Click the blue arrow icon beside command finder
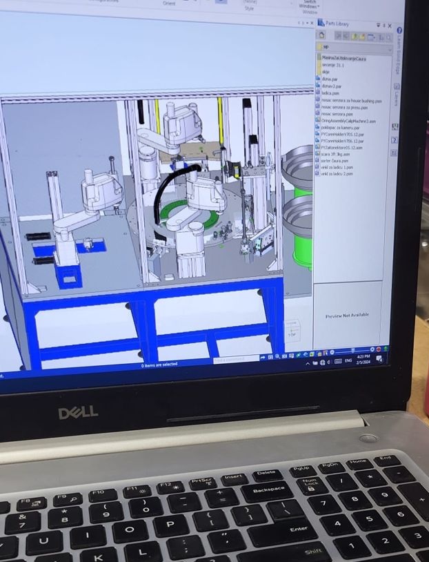Viewport: 429px width, 562px height. coord(263,358)
